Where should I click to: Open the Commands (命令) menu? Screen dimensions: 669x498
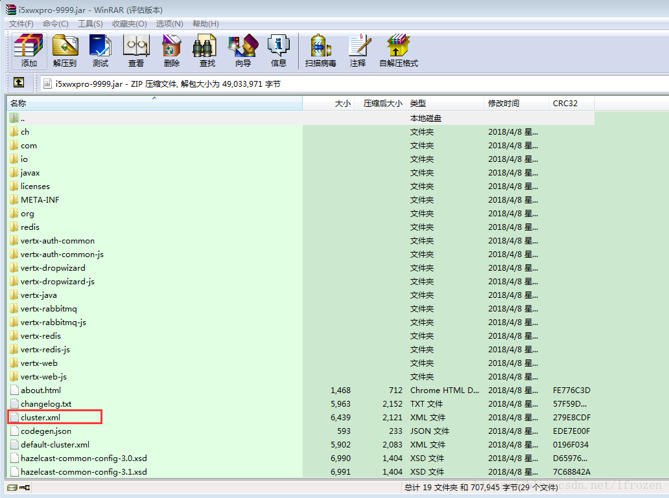[56, 24]
